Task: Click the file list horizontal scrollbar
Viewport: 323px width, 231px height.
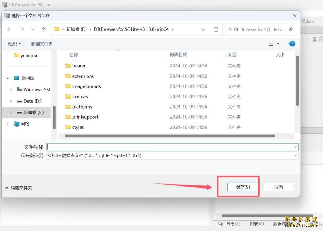Action: 170,136
